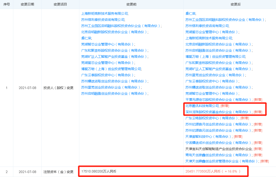Open 平潭冯源绘芯股权投资合伙企业 link

pyautogui.click(x=218, y=100)
